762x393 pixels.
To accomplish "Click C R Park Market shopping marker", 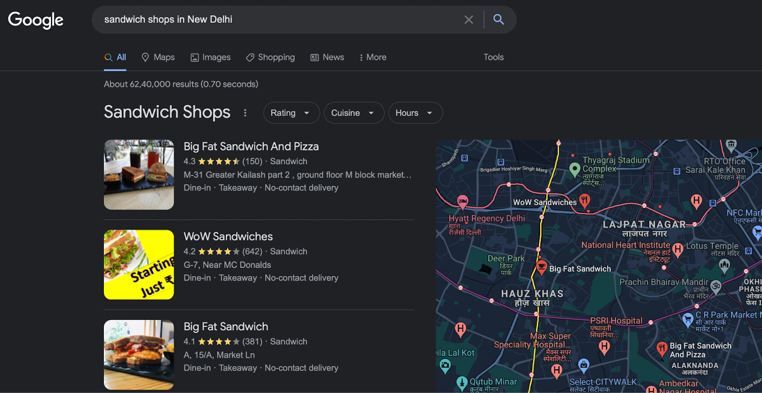I will (x=688, y=319).
